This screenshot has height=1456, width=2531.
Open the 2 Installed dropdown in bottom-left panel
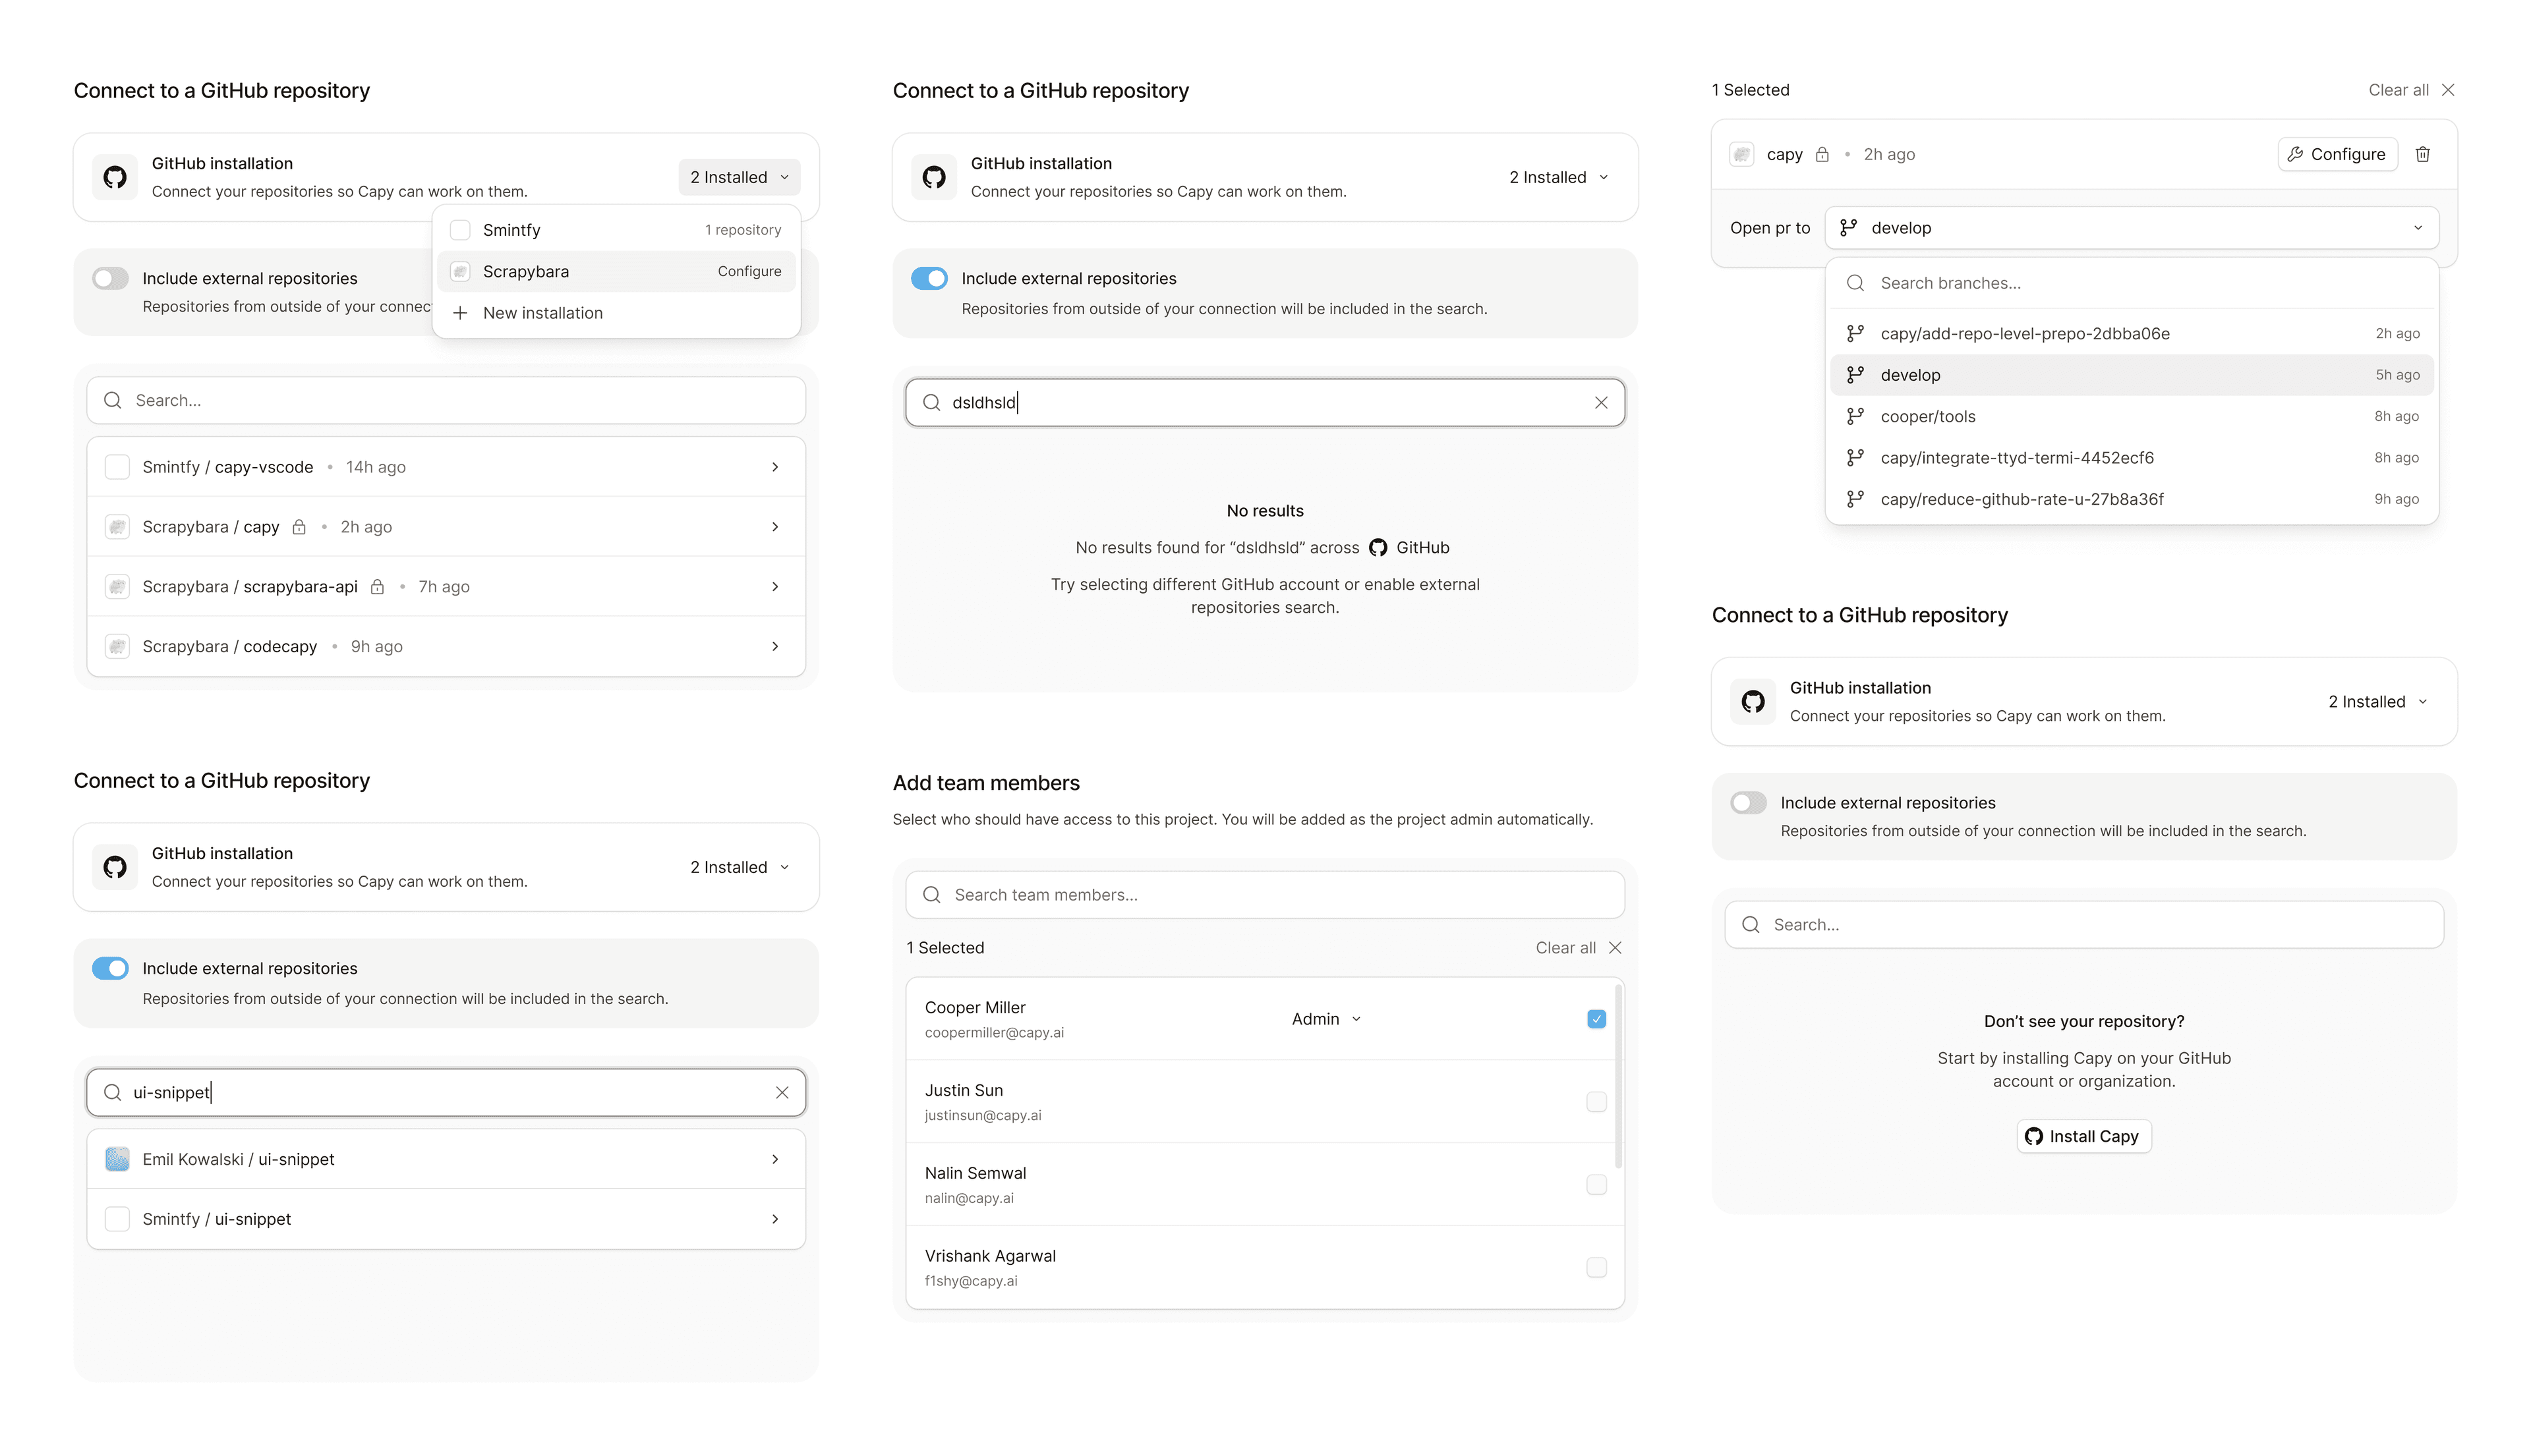point(740,867)
